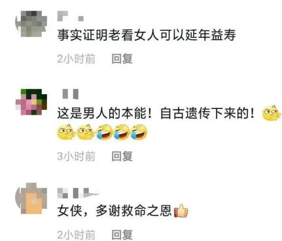Click the smirk emoji right after 自古遗传下来的！
Image resolution: width=282 pixels, height=241 pixels.
(271, 113)
